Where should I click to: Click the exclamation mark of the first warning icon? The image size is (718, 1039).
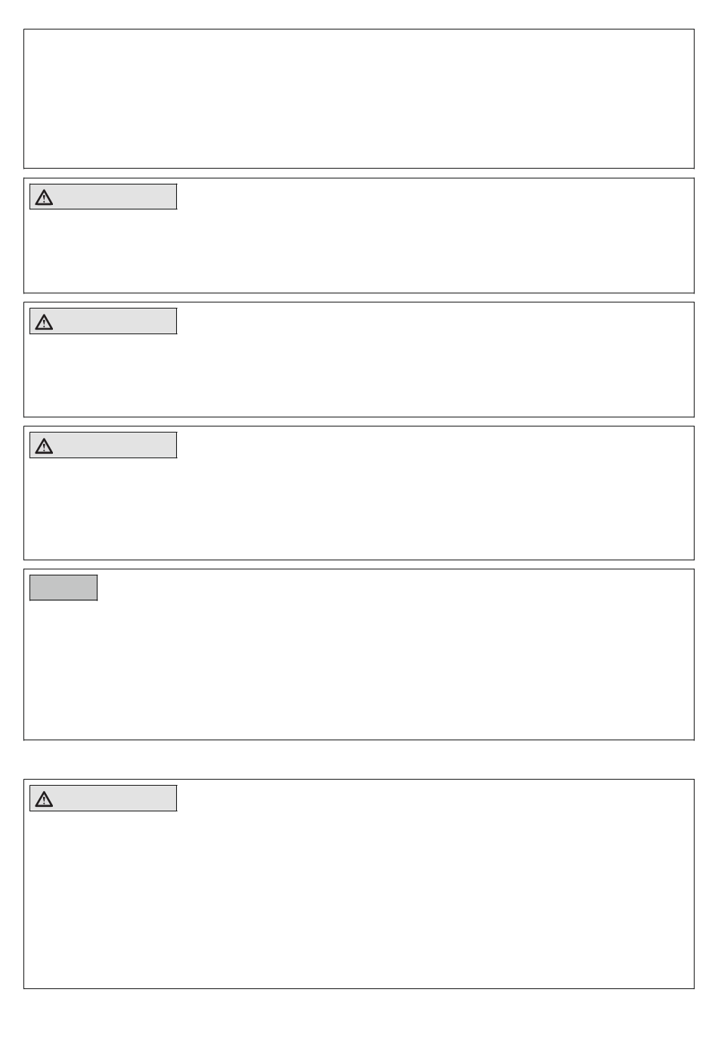pyautogui.click(x=44, y=200)
